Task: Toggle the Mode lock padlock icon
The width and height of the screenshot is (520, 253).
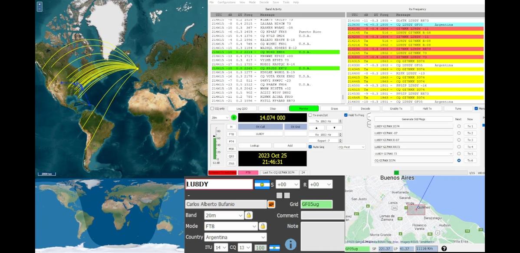Action: tap(263, 226)
